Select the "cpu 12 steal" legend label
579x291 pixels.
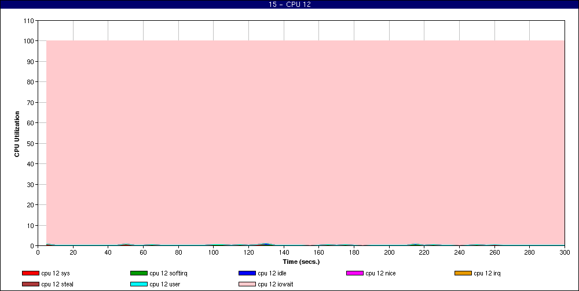pos(57,285)
